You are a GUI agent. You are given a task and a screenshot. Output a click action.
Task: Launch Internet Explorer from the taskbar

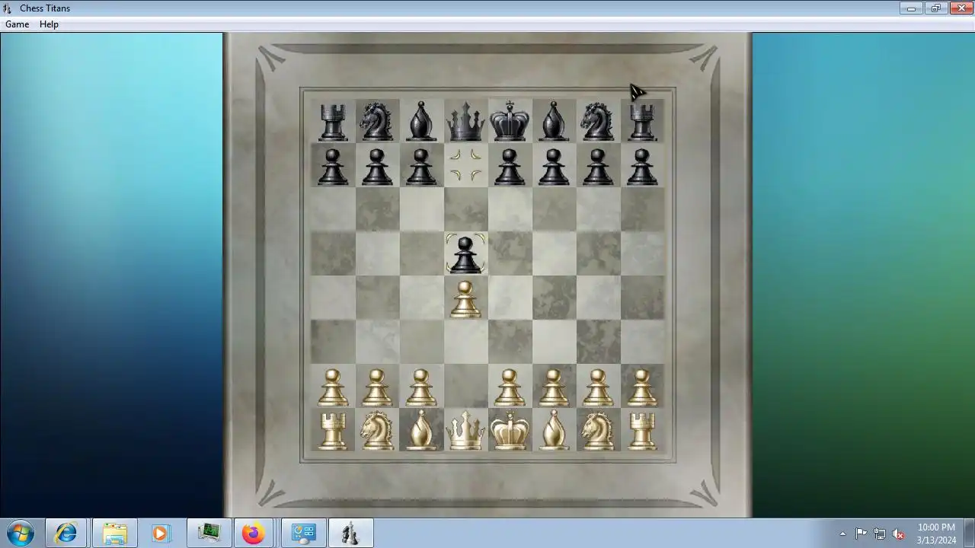pos(66,534)
